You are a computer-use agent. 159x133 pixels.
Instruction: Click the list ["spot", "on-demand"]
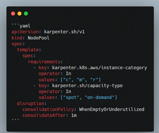pyautogui.click(x=89, y=97)
